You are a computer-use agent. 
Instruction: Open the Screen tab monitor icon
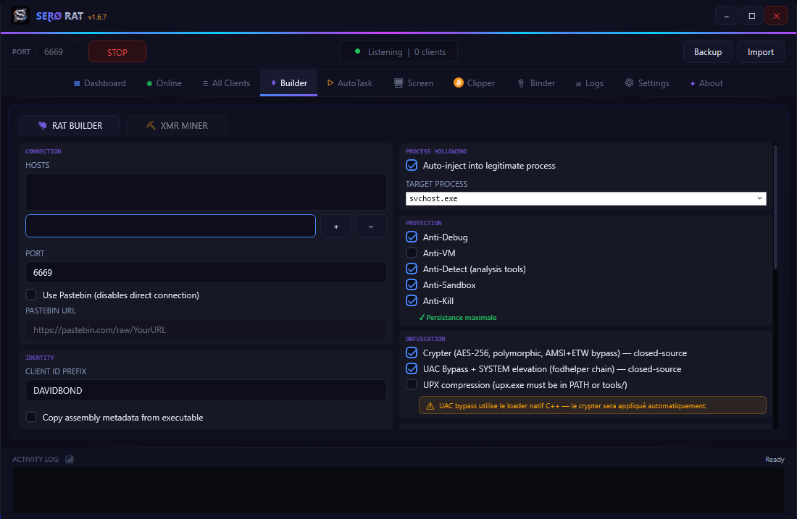click(x=398, y=83)
